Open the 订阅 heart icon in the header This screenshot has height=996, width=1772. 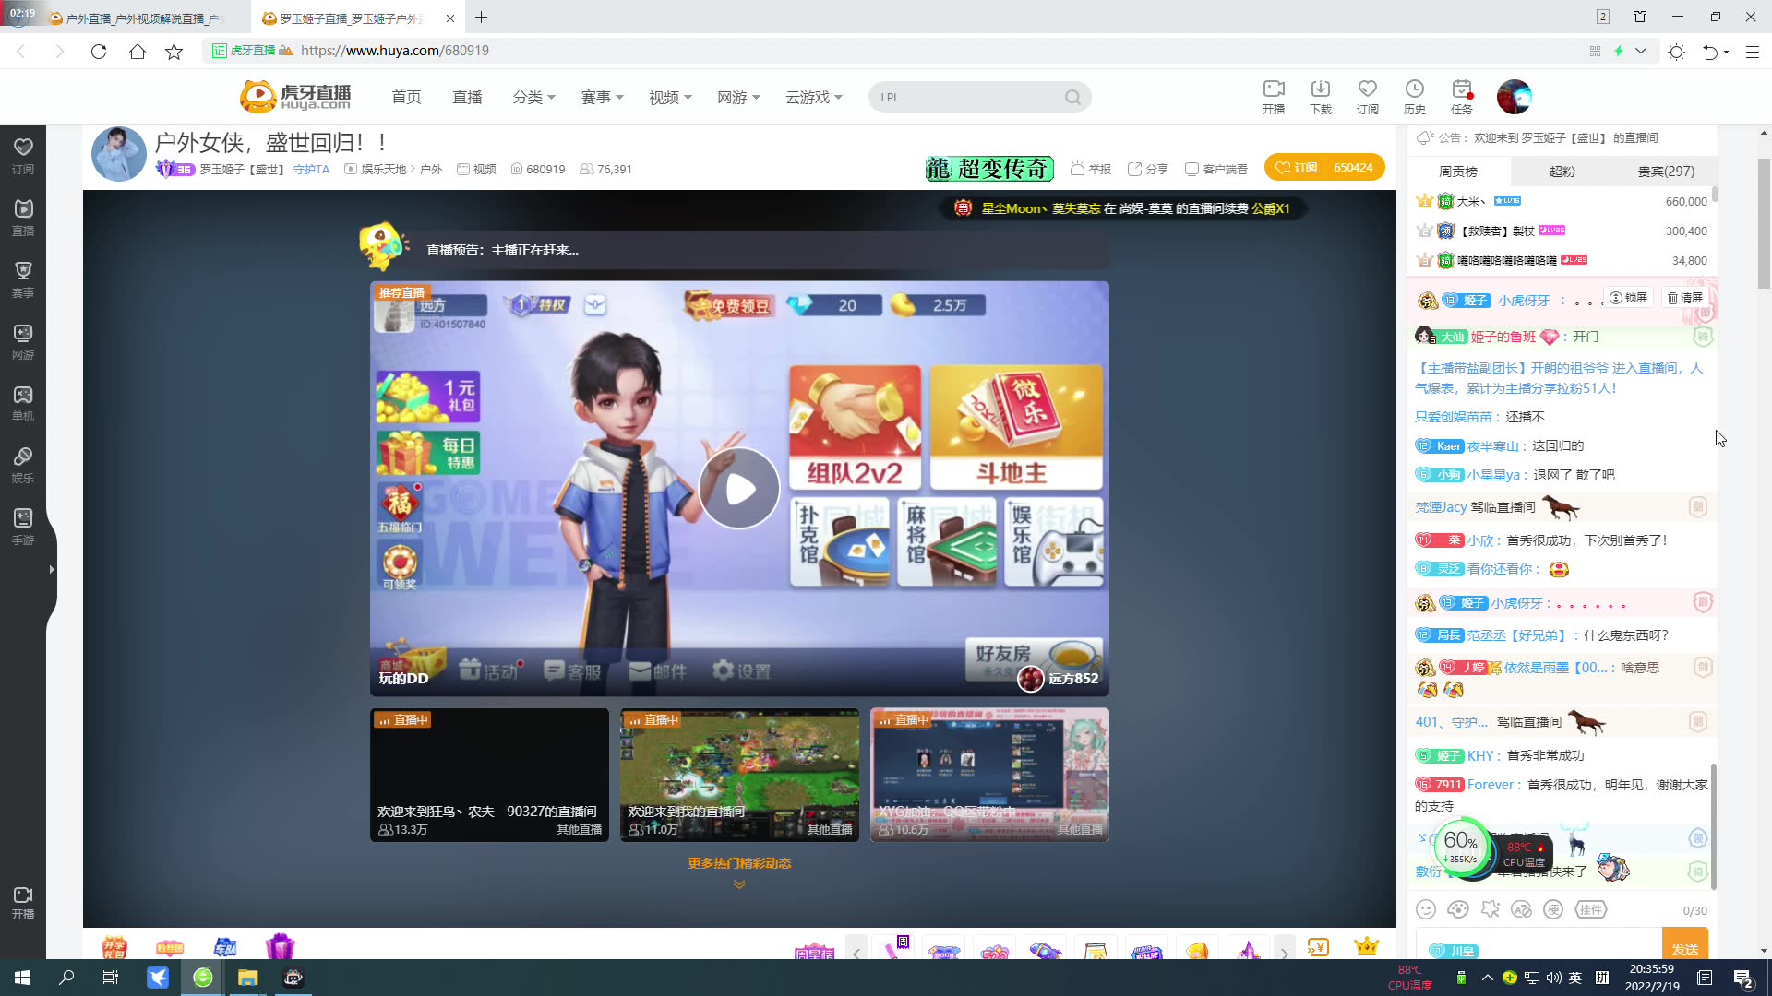pyautogui.click(x=1368, y=96)
